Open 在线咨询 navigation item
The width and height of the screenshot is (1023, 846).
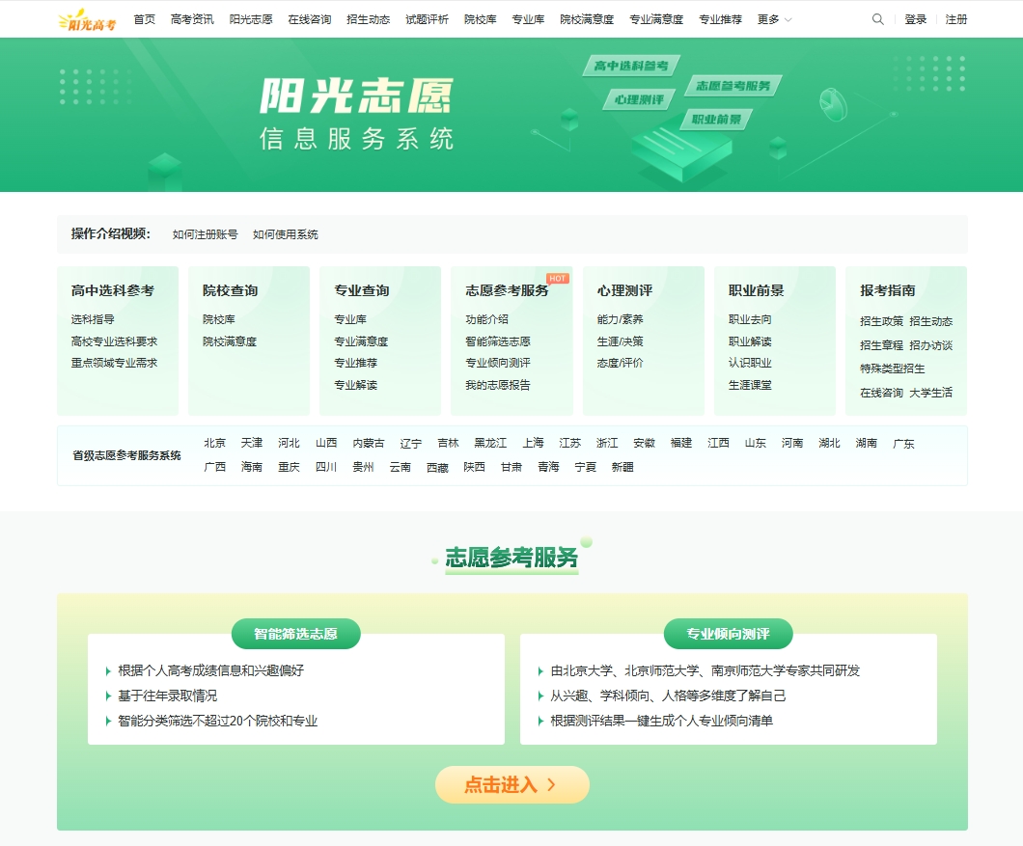pos(309,19)
